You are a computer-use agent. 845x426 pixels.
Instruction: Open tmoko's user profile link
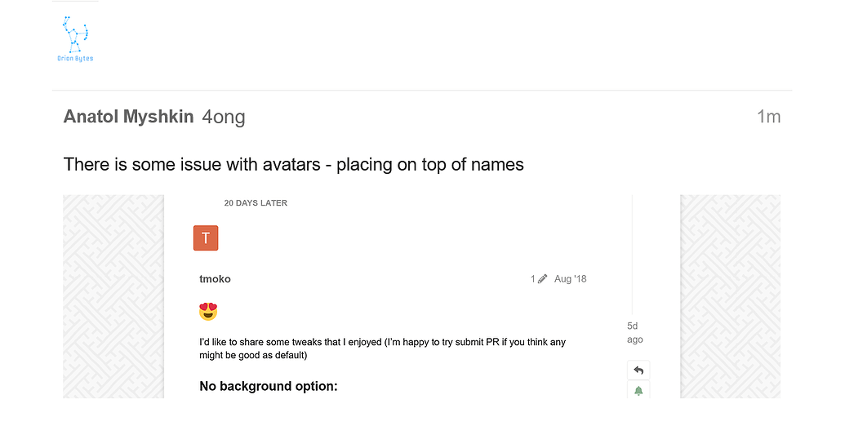(x=215, y=279)
